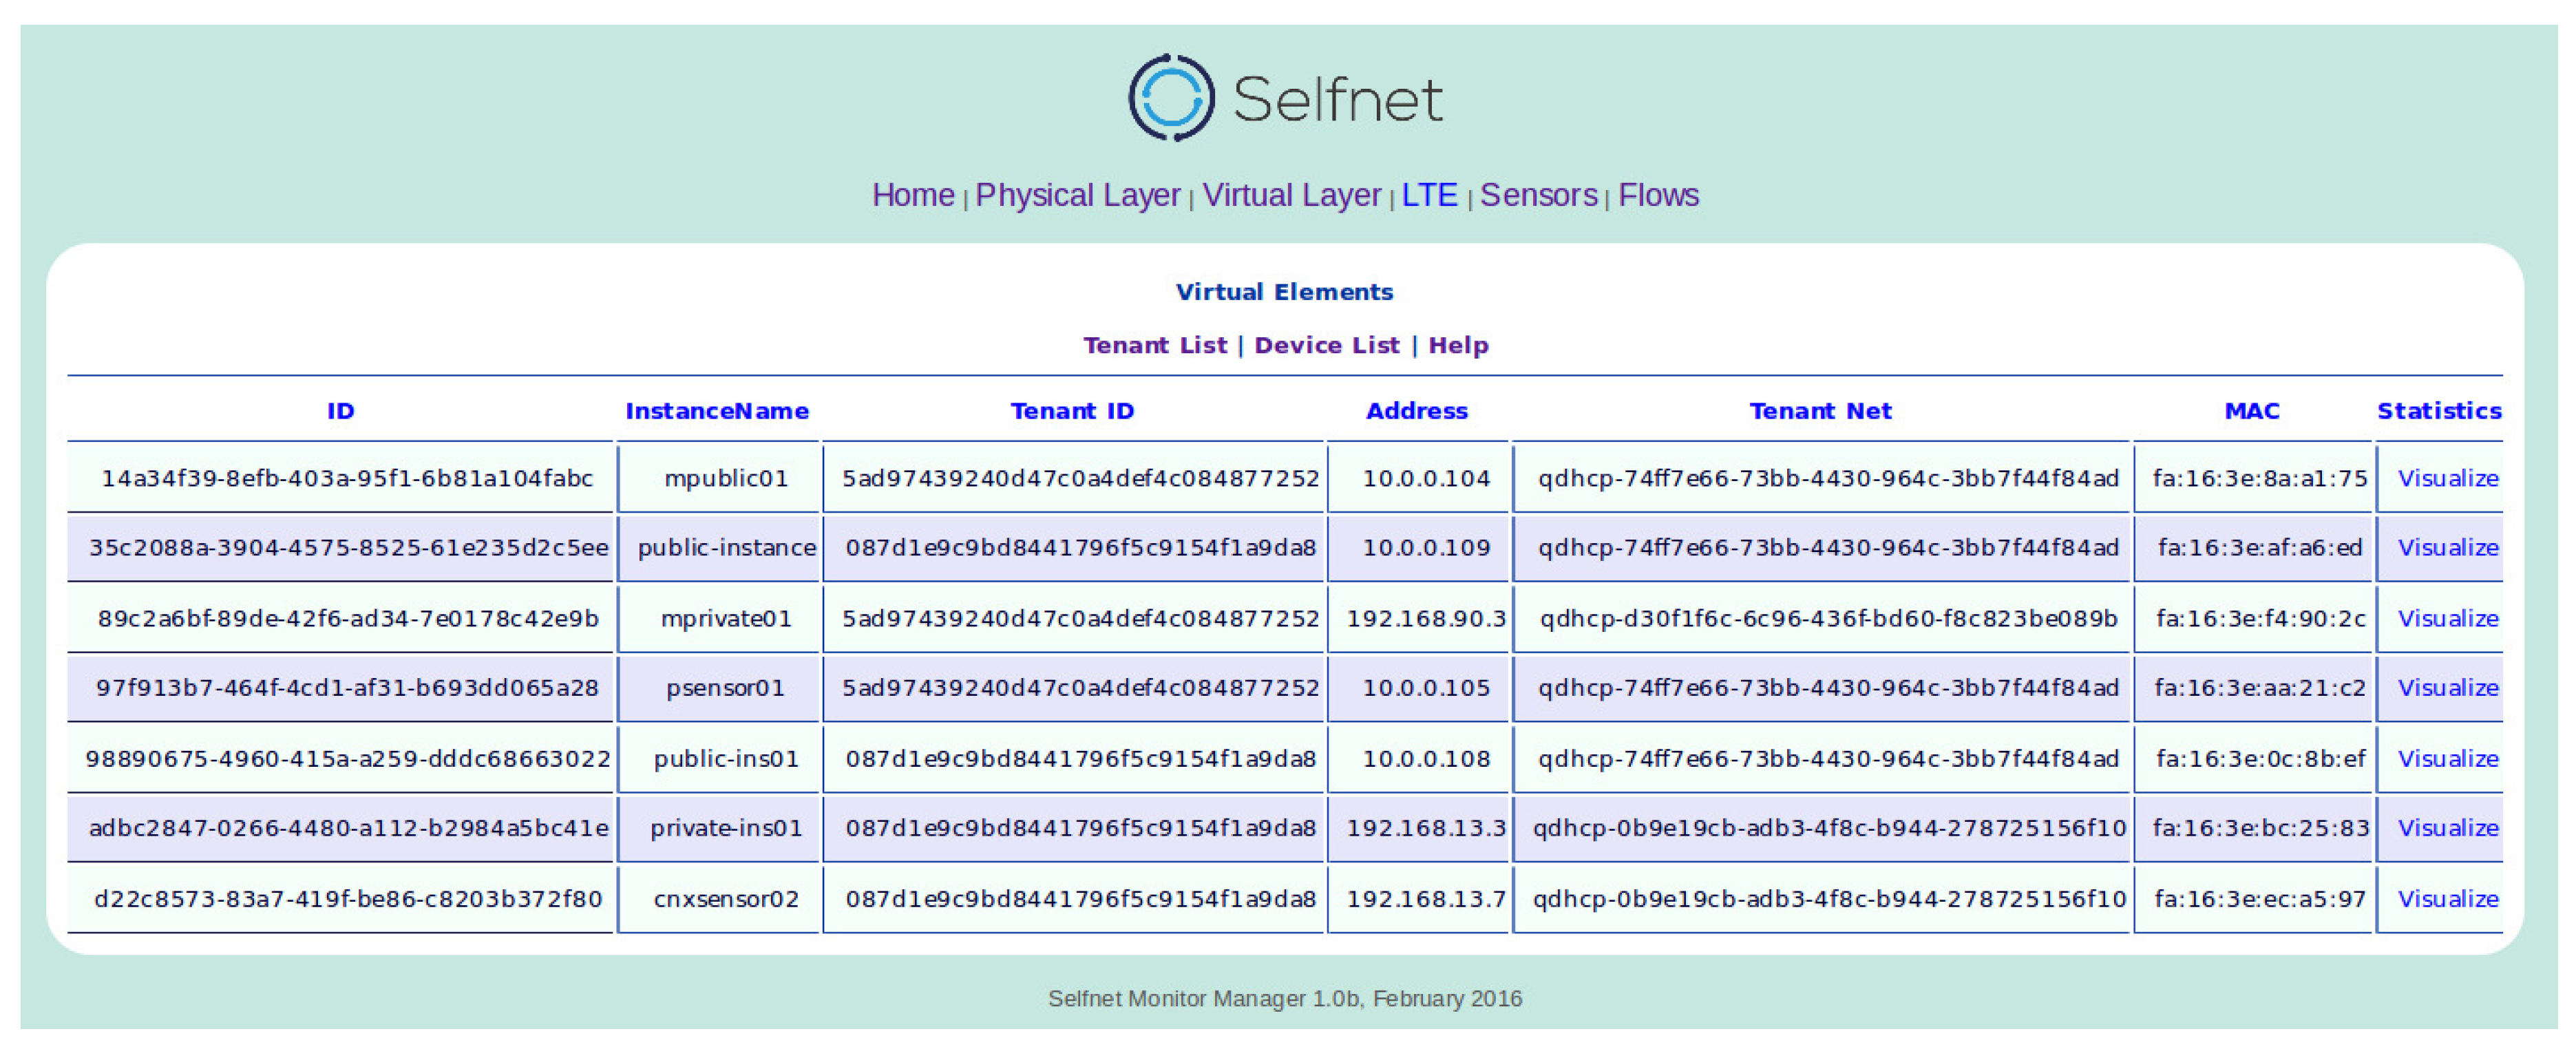Visualize statistics for mpublic01
The height and width of the screenshot is (1049, 2576).
tap(2448, 478)
